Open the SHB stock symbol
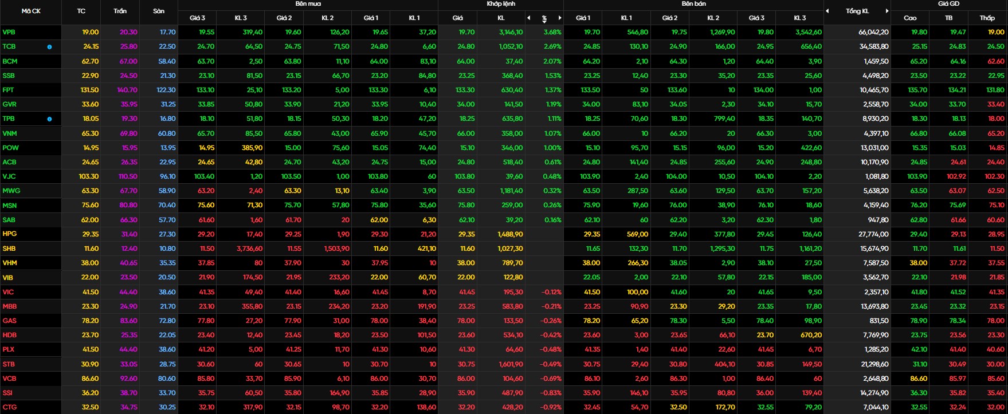Image resolution: width=1008 pixels, height=414 pixels. point(9,249)
